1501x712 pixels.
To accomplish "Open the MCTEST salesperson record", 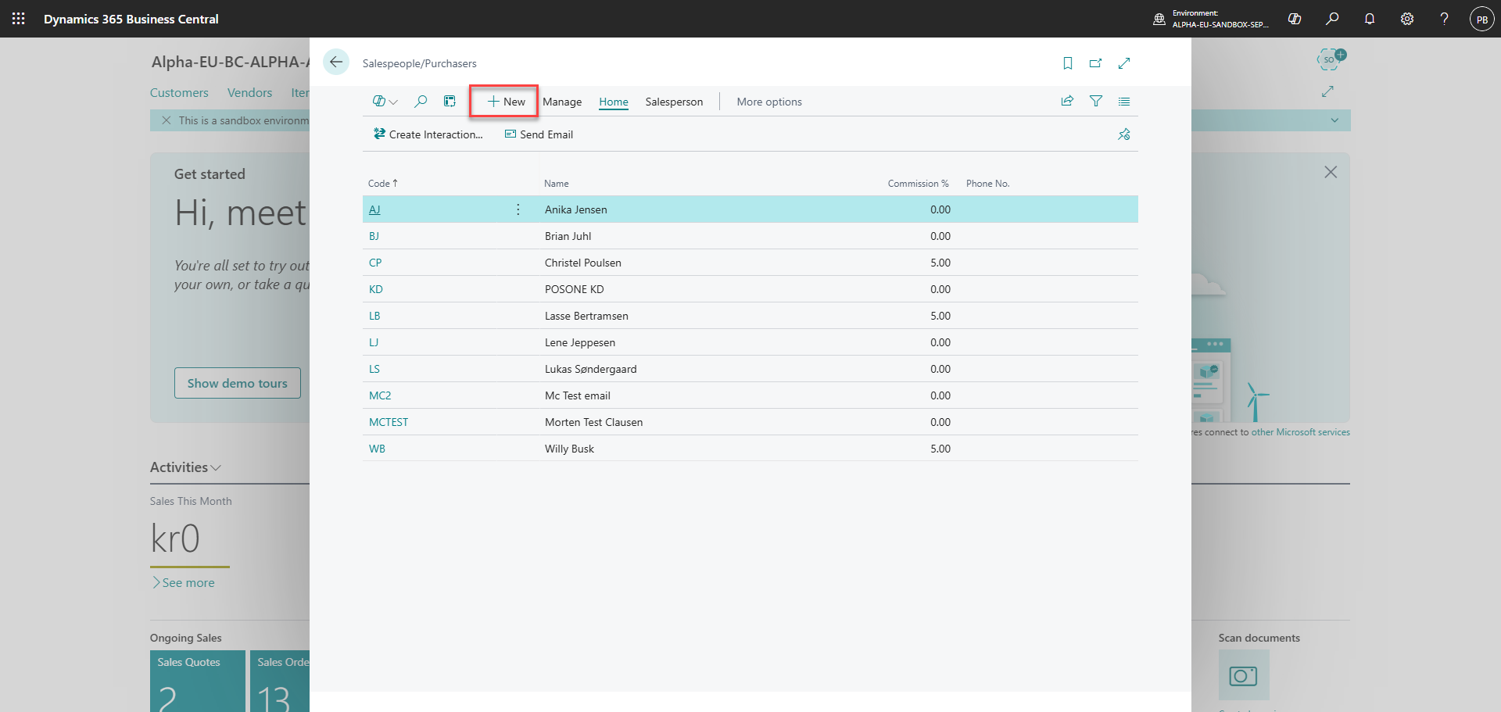I will (x=389, y=422).
